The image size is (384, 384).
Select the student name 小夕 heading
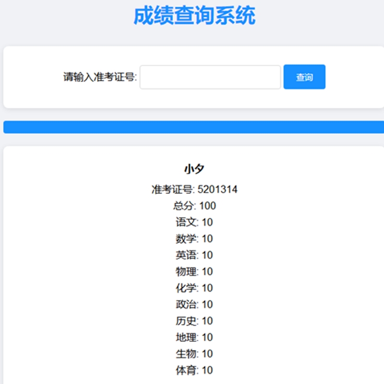click(194, 169)
